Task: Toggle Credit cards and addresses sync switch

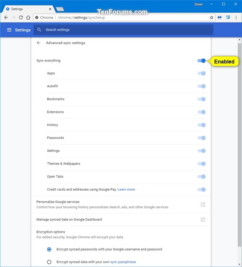Action: (201, 189)
